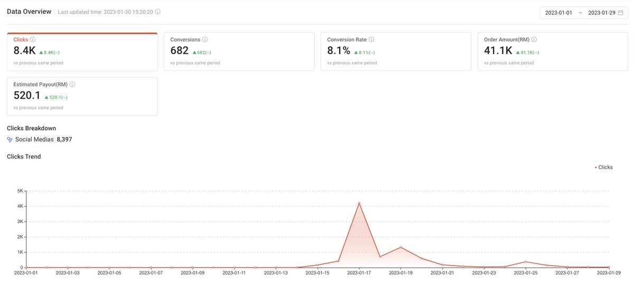Image resolution: width=634 pixels, height=284 pixels.
Task: Open calendar icon in date range picker
Action: point(621,13)
